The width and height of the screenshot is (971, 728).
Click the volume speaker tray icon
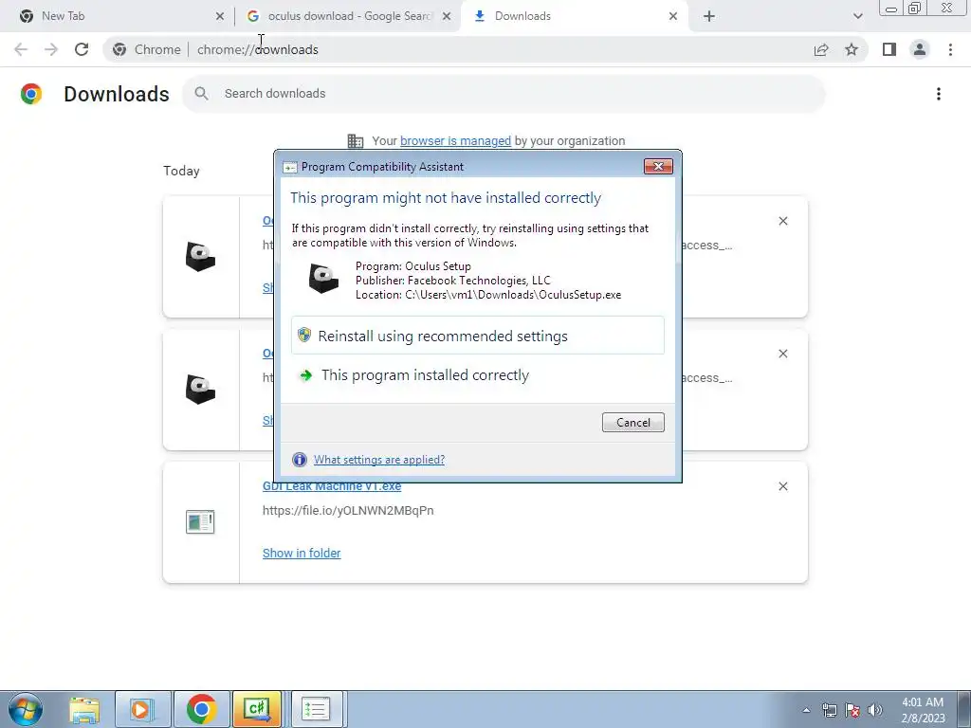[875, 710]
